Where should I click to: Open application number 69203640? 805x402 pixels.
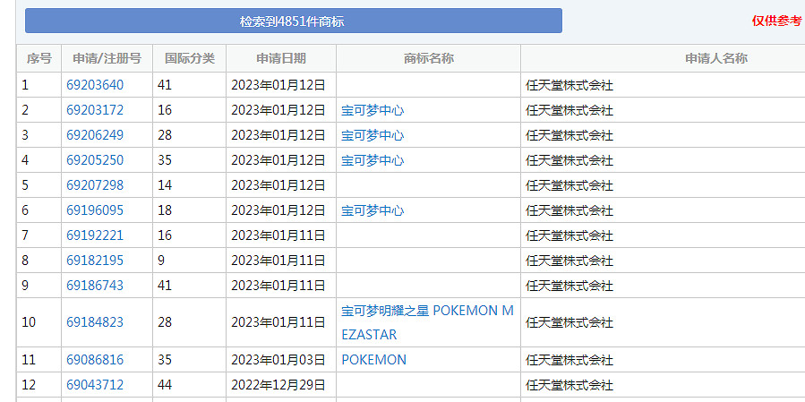tap(95, 85)
